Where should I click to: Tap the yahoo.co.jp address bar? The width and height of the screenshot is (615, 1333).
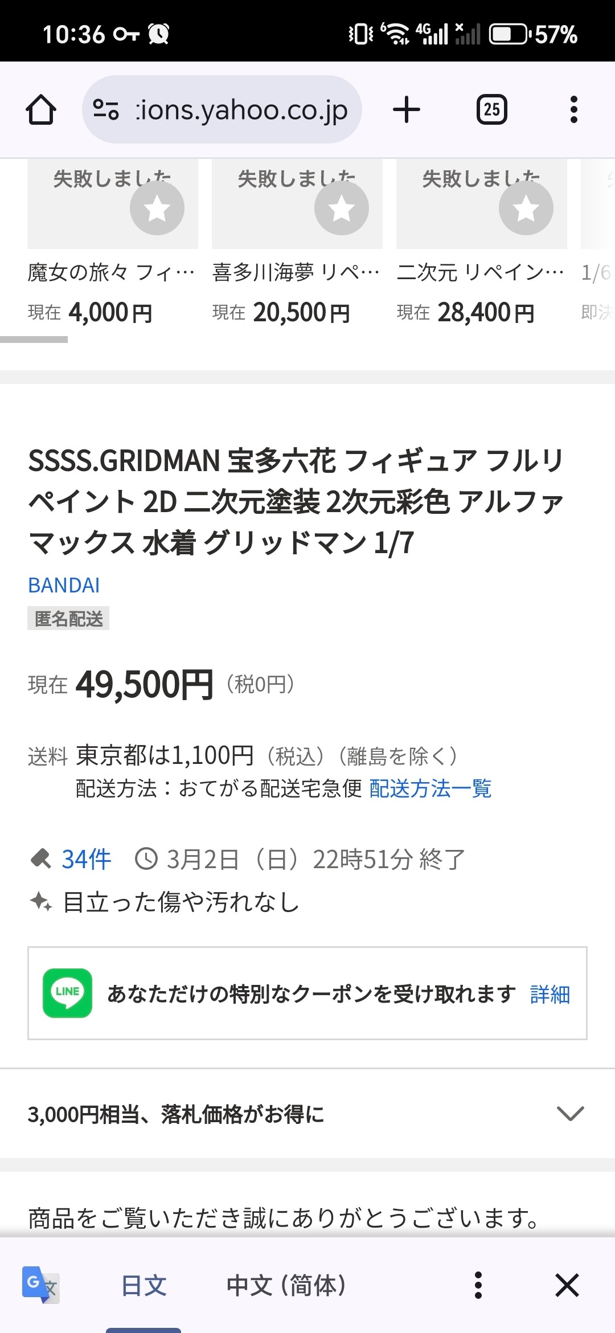tap(242, 109)
